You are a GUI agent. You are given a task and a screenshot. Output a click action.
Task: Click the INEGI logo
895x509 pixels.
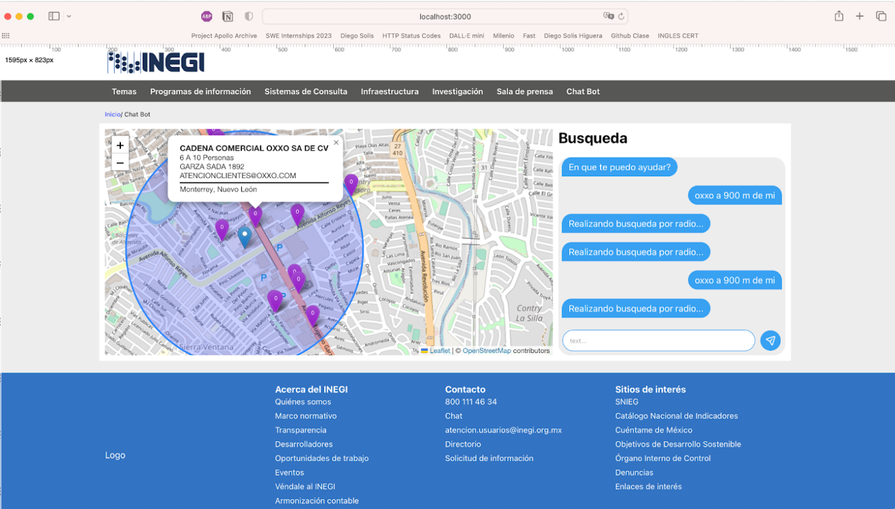[x=156, y=62]
